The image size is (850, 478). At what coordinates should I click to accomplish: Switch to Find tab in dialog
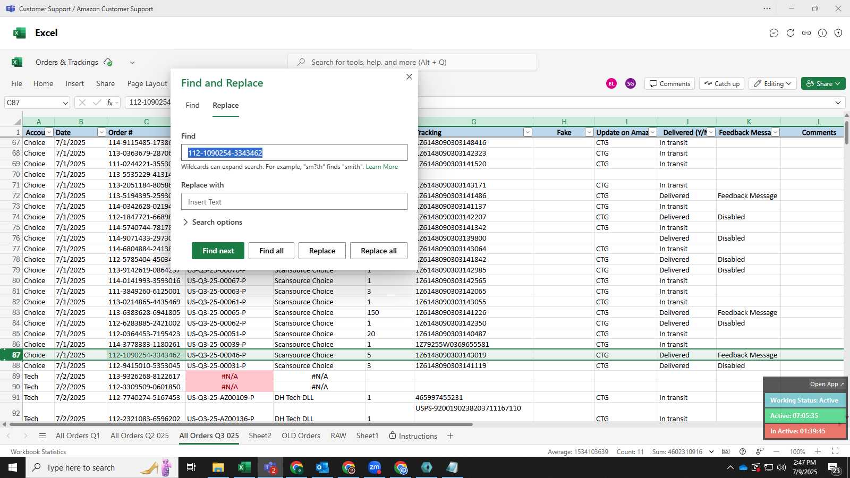pyautogui.click(x=193, y=105)
